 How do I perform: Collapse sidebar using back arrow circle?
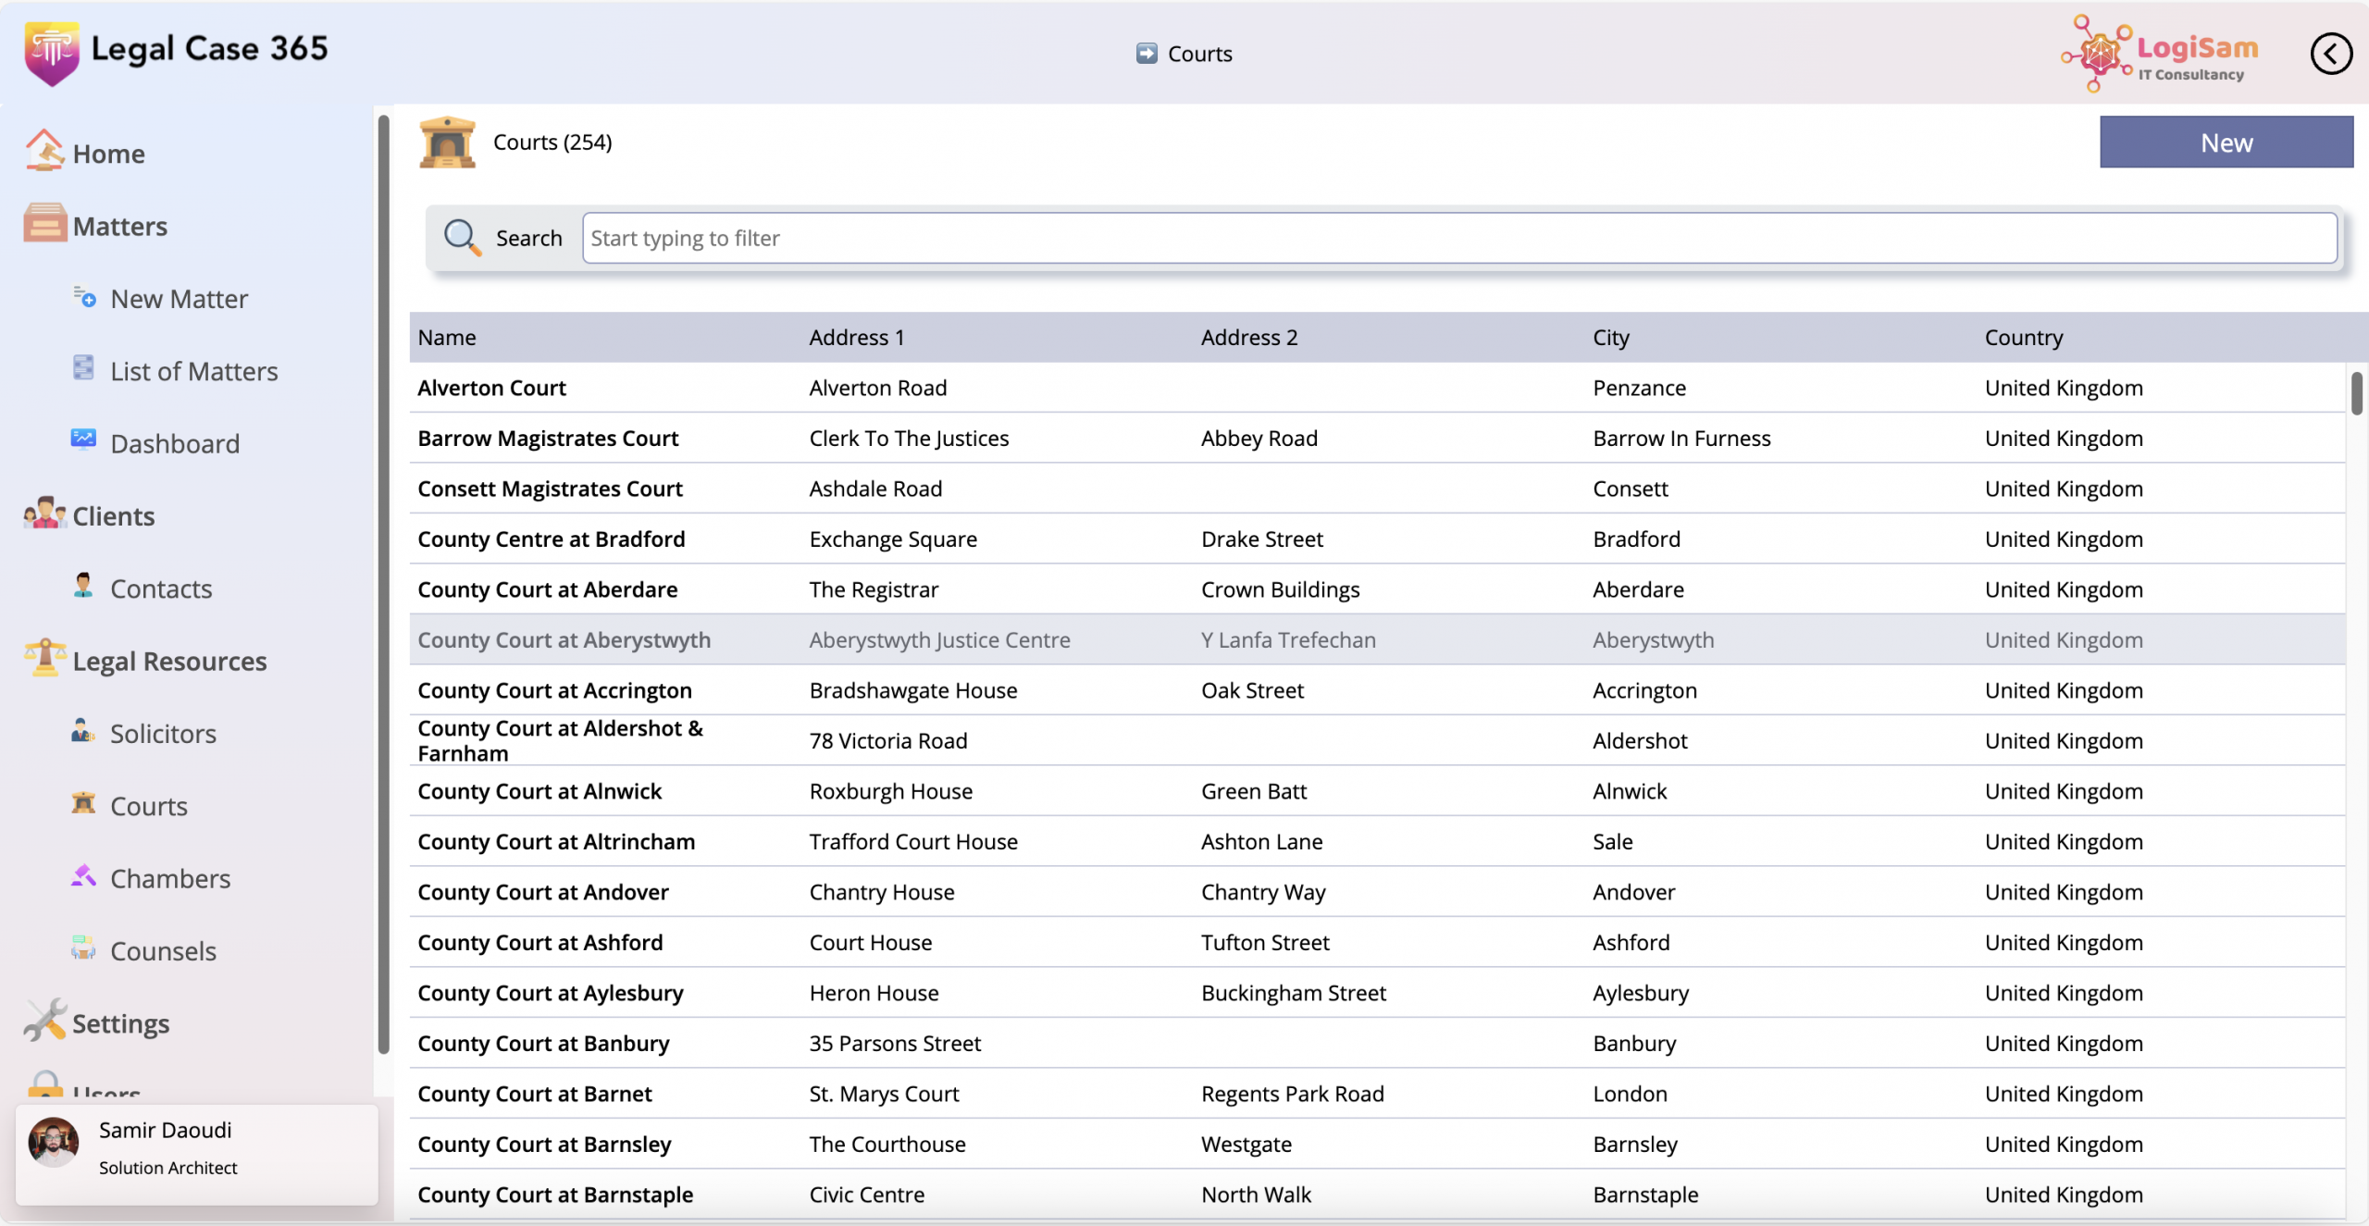click(2330, 54)
